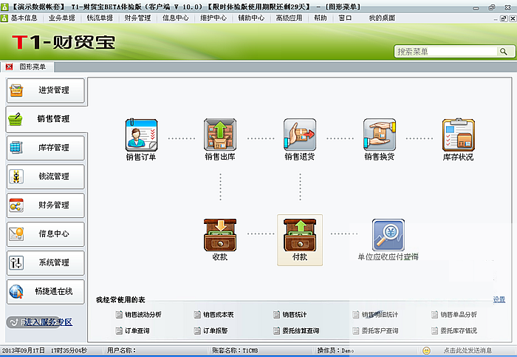
Task: Click the 设置 settings link
Action: tap(499, 299)
